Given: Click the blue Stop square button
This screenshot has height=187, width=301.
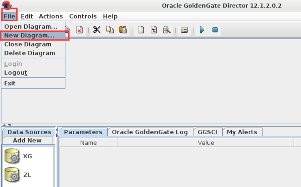Looking at the screenshot, I should [x=215, y=30].
